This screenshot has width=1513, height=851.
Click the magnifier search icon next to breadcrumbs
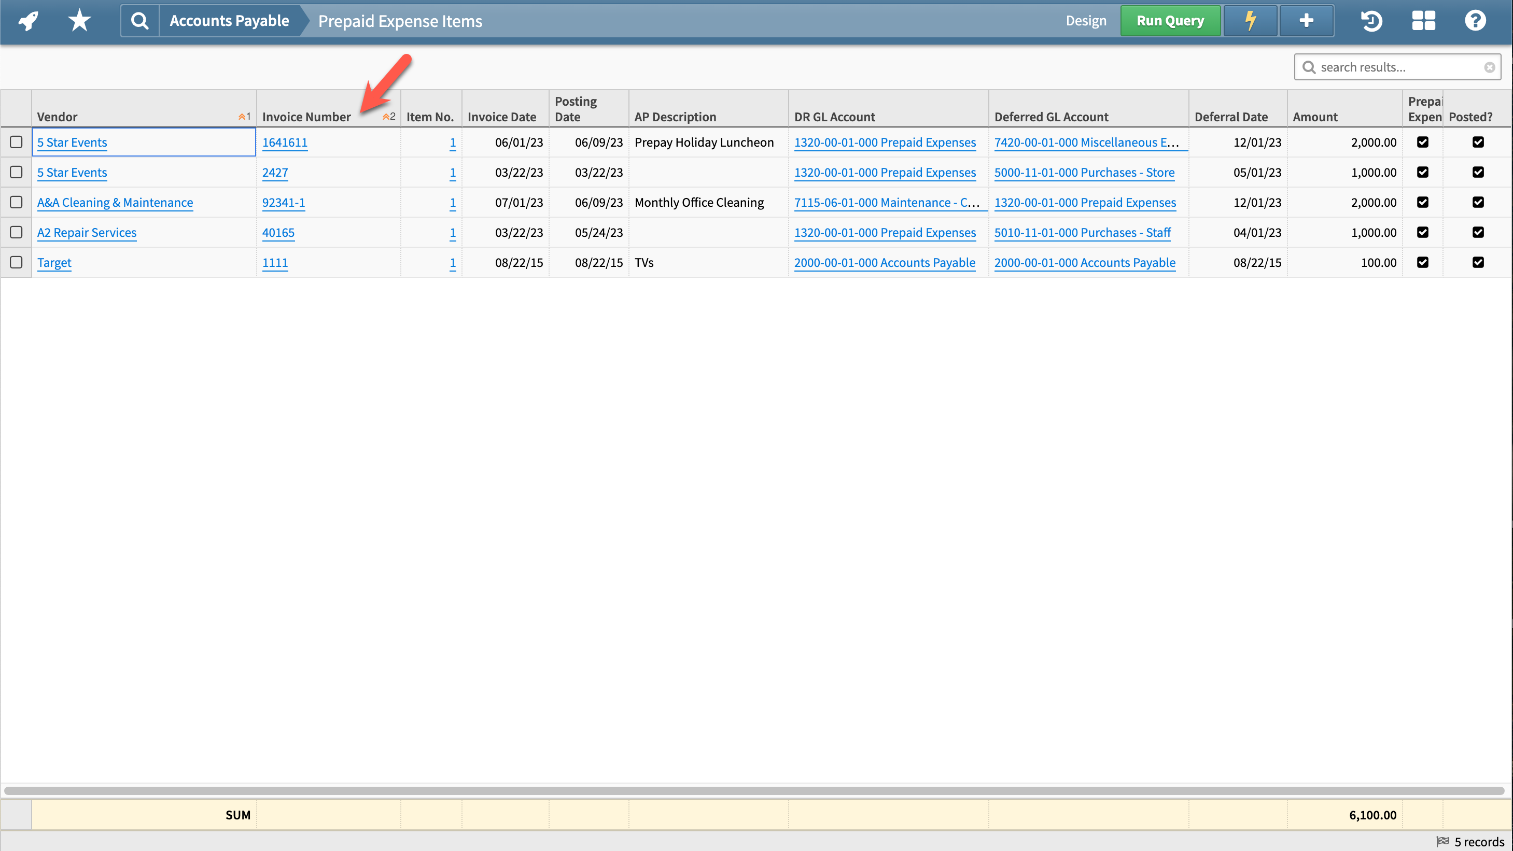click(139, 20)
